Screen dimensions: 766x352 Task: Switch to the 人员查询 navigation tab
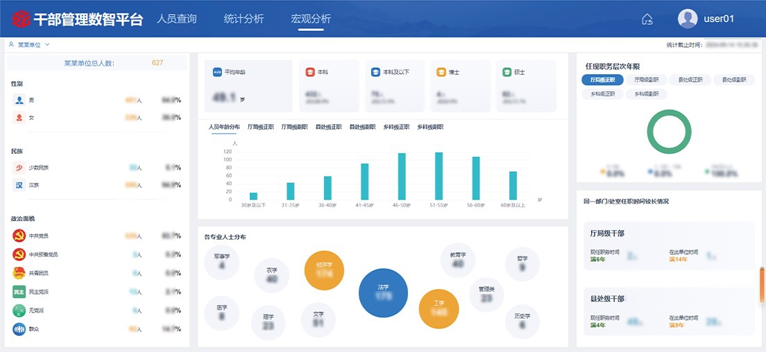coord(176,19)
